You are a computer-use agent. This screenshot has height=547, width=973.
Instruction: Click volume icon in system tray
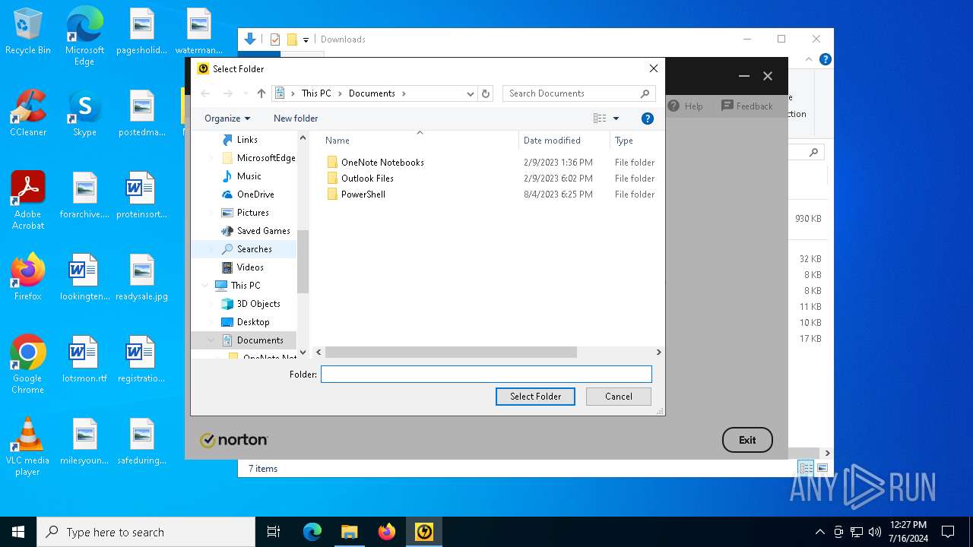click(x=874, y=532)
